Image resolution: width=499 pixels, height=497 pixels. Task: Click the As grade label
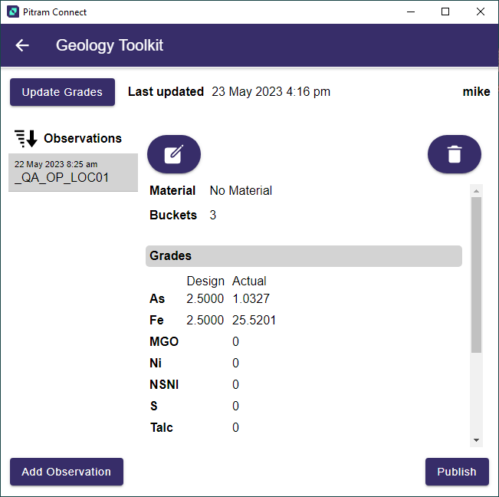point(157,299)
